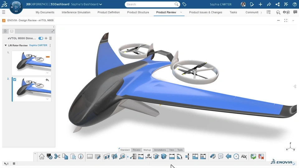Click the chat bubble icon top right
The height and width of the screenshot is (168, 299).
coord(295,12)
